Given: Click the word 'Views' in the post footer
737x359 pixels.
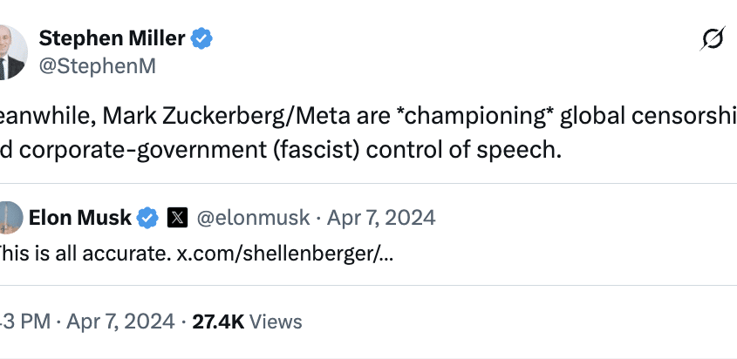Looking at the screenshot, I should click(276, 322).
